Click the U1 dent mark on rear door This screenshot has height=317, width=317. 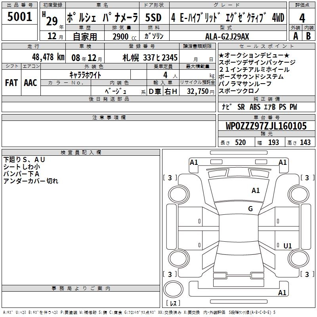click(288, 246)
